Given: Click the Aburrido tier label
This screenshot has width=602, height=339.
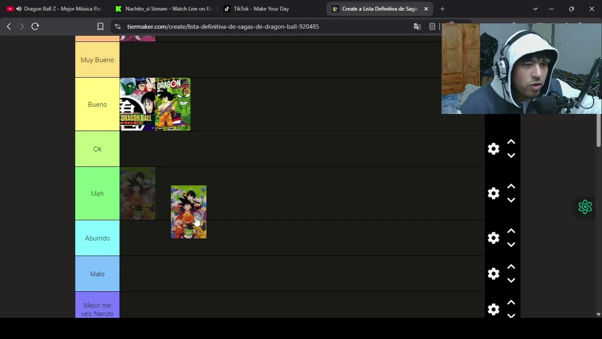Looking at the screenshot, I should 98,238.
